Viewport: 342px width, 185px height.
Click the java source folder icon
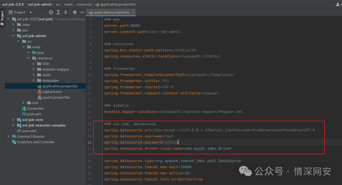[34, 52]
